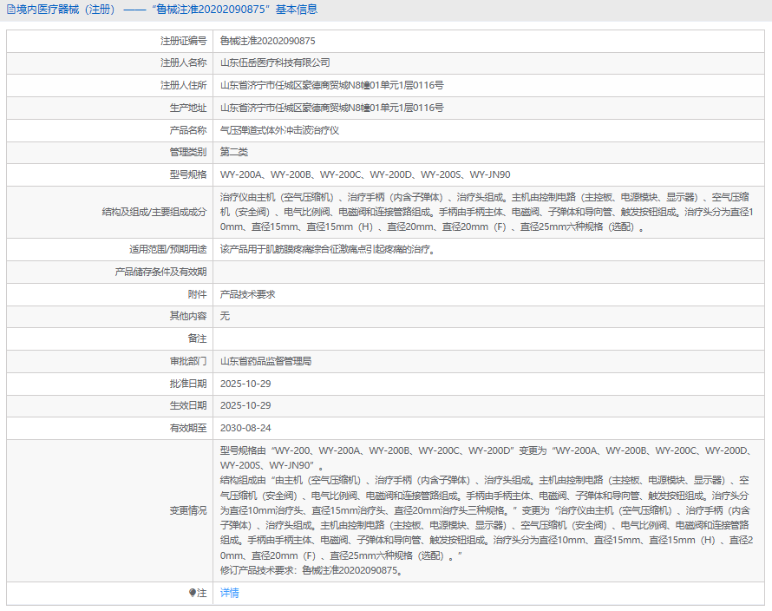Viewport: 772px width, 611px height.
Task: Click the document icon beside the page title
Action: (10, 10)
